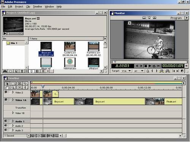Click the Mark Out brace in Monitor

(x=157, y=71)
